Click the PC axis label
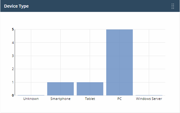Screen dimensions: 180x113 [119, 99]
